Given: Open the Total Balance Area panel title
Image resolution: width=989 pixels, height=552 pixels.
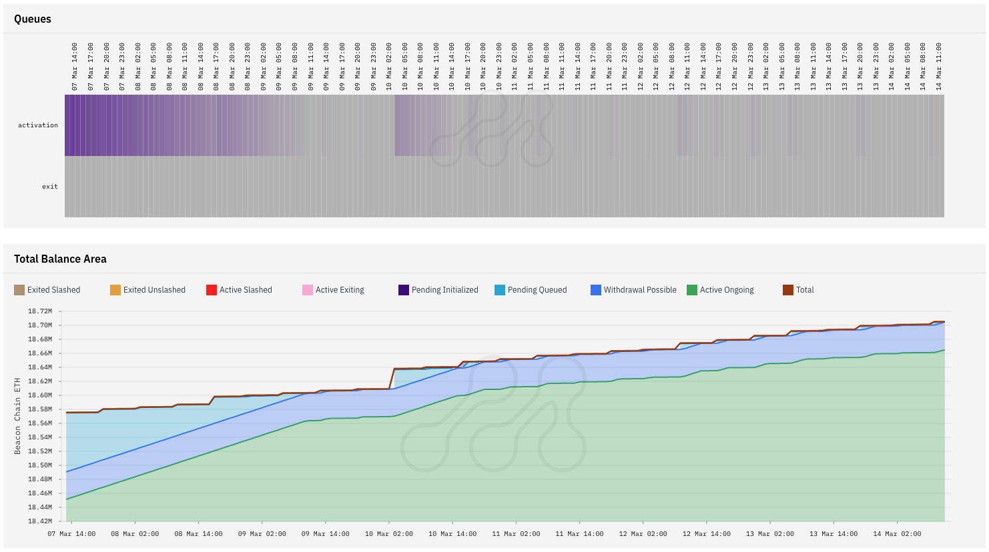Looking at the screenshot, I should [x=60, y=259].
